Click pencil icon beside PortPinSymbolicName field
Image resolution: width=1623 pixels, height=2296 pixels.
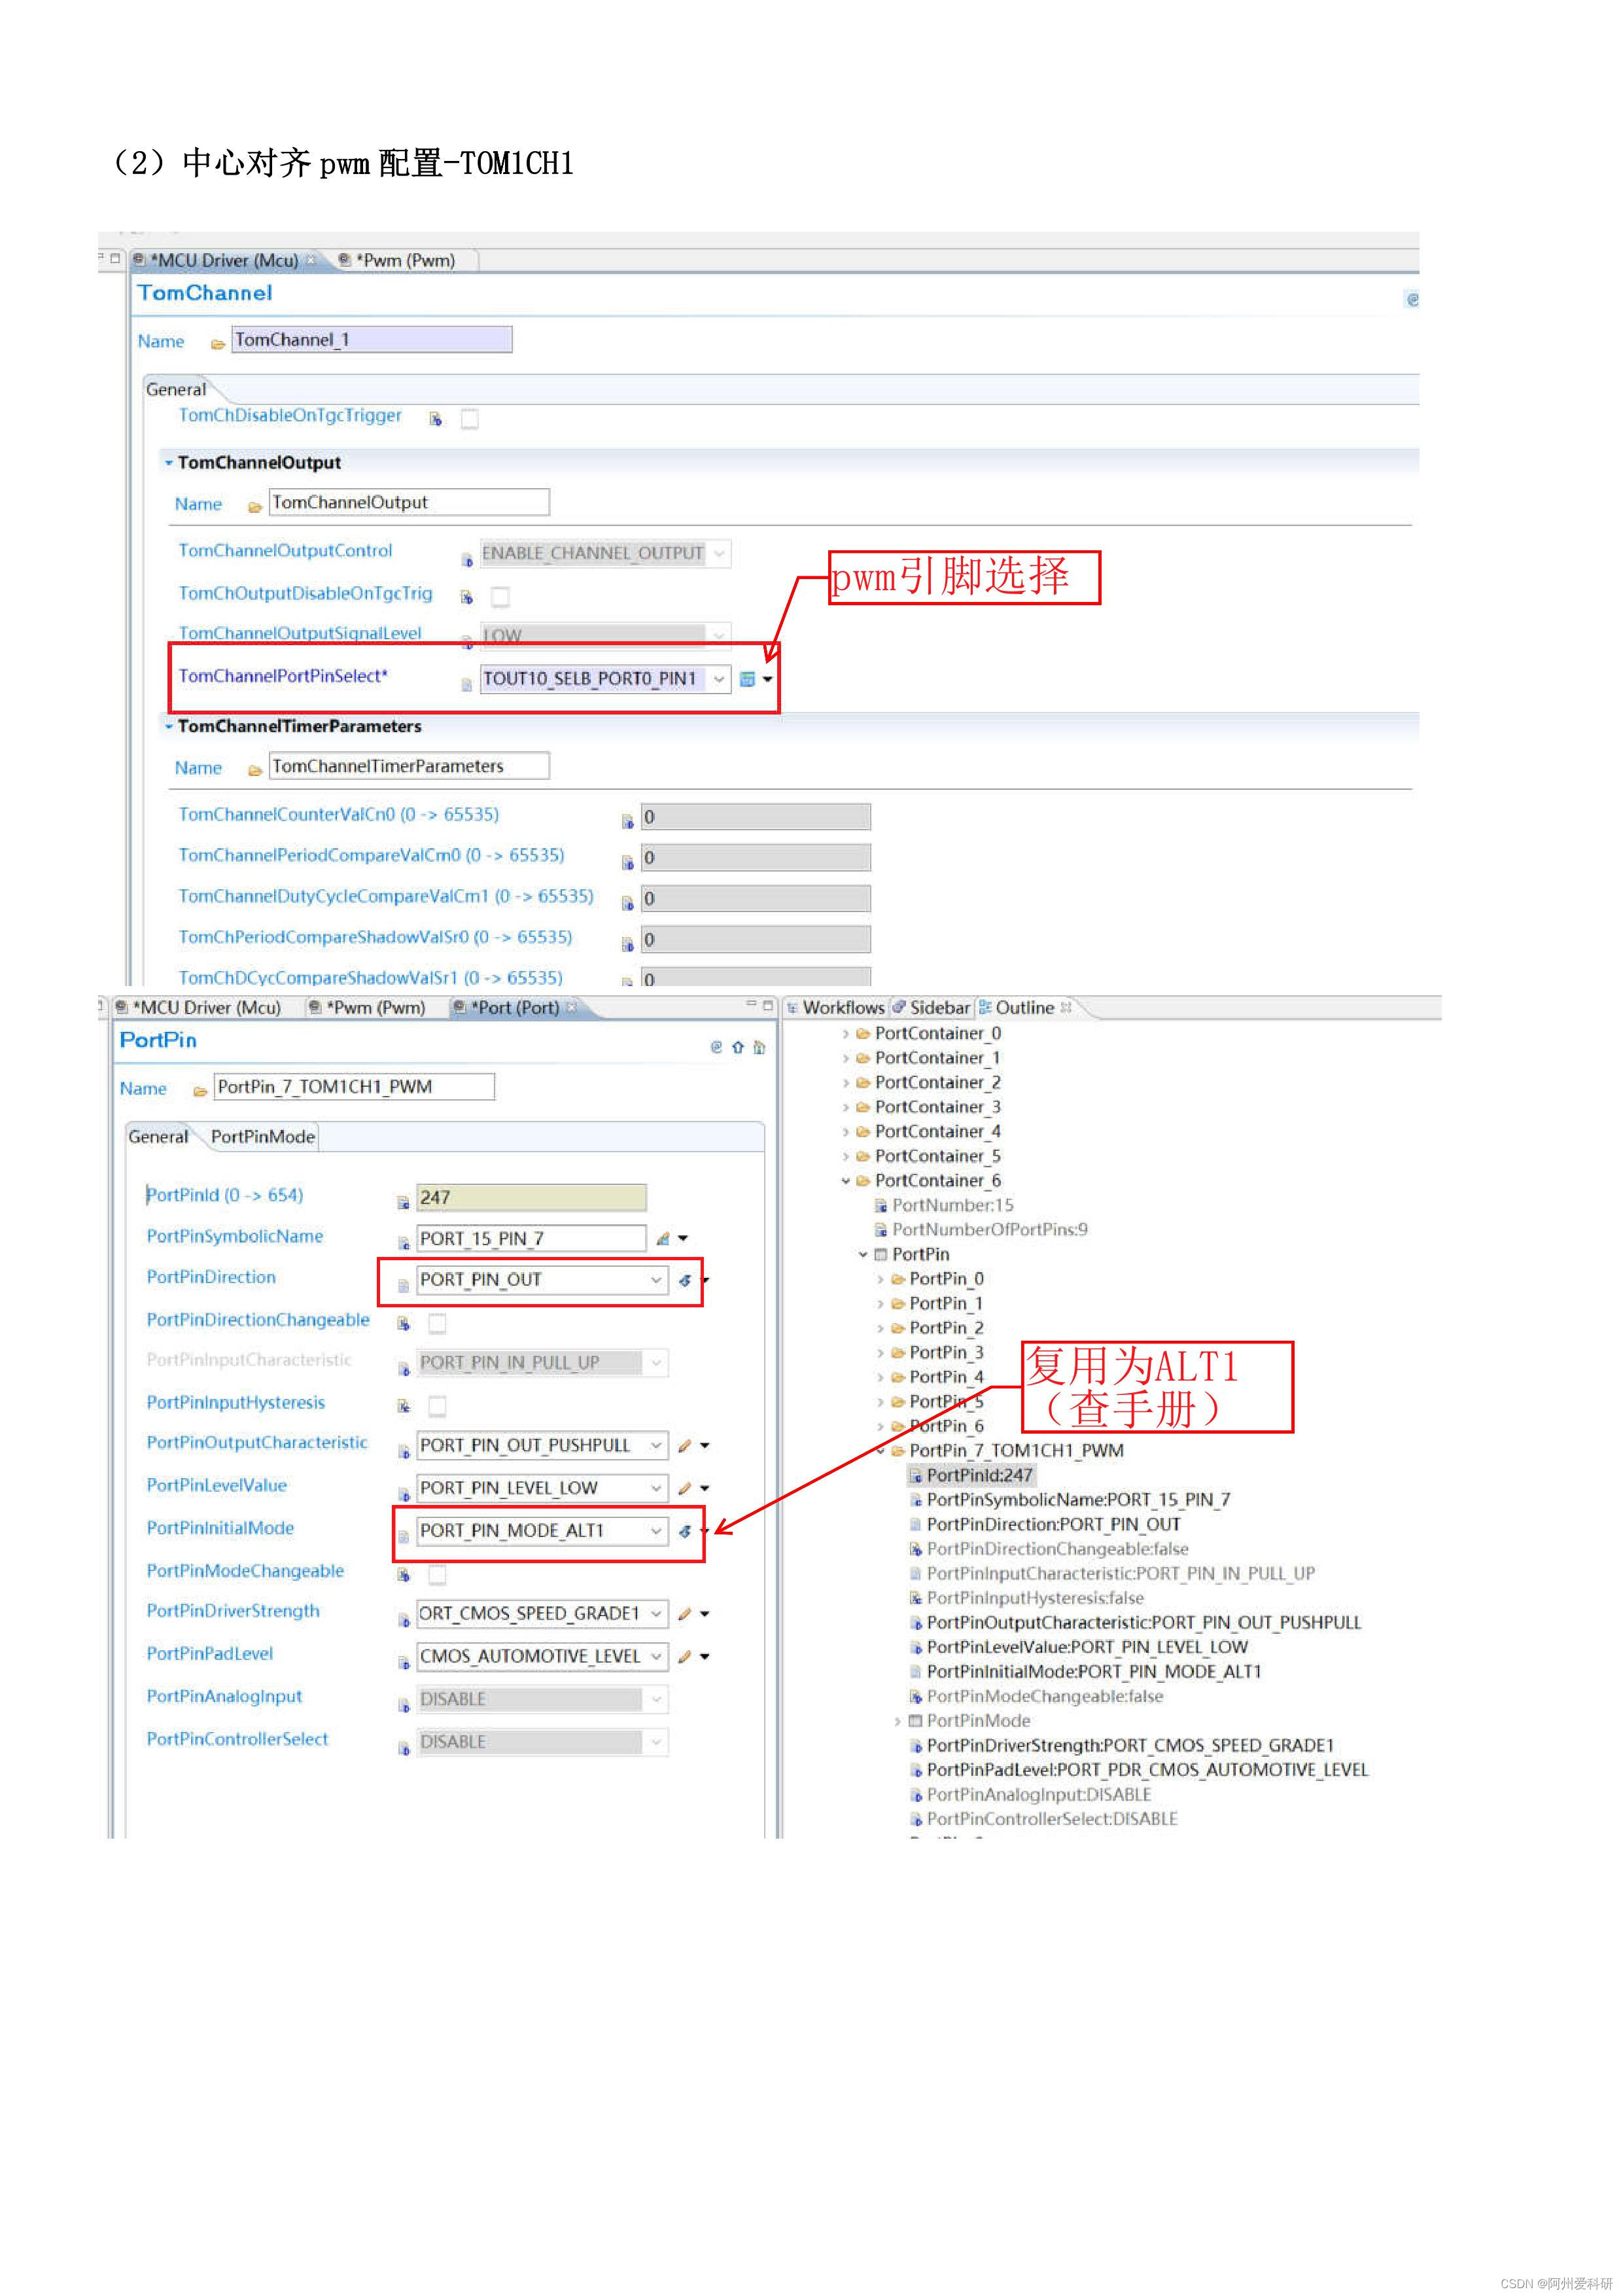662,1239
